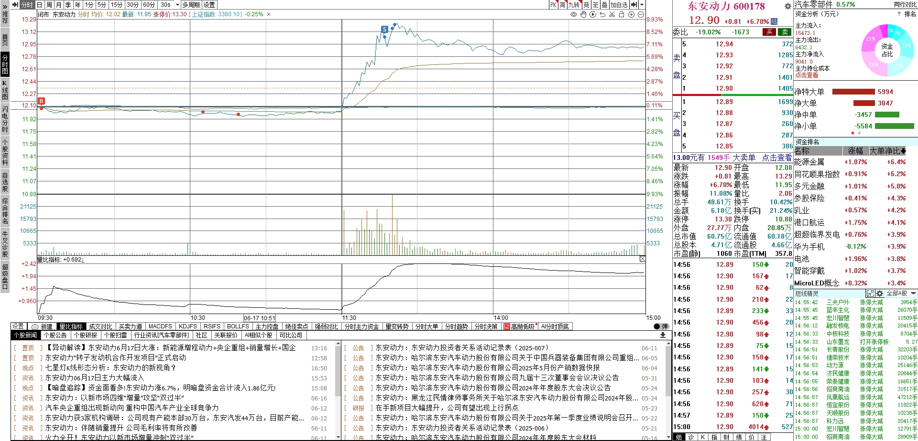Open the 个股公告 news tab

click(55, 335)
